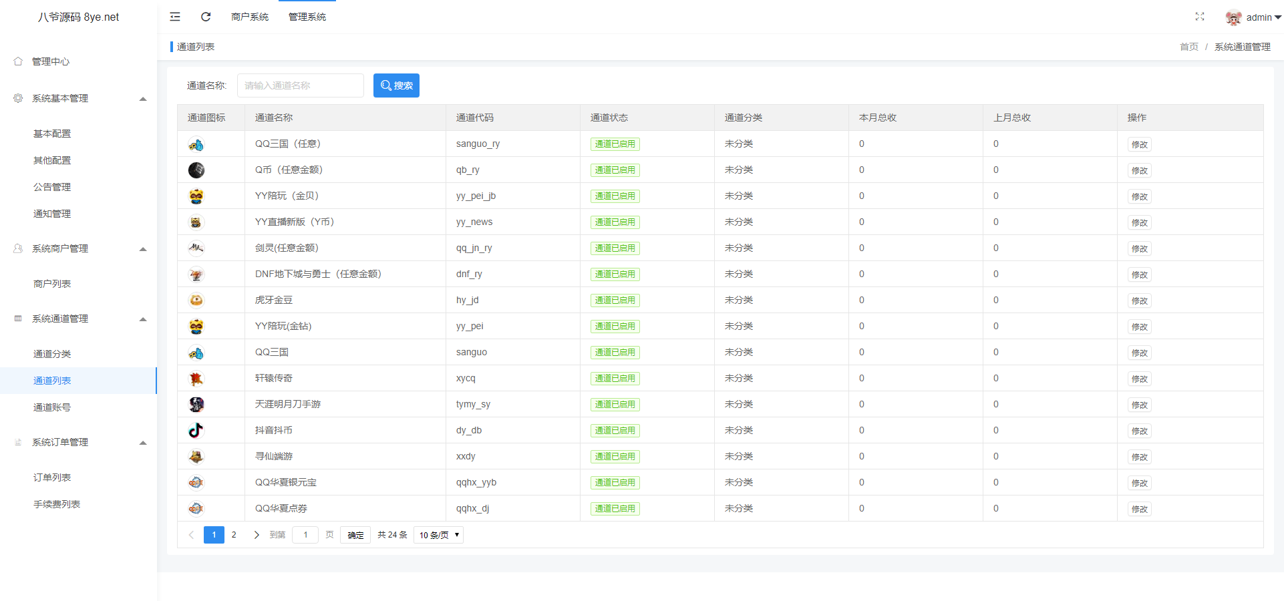The image size is (1284, 601).
Task: Click the fullscreen icon near admin avatar
Action: click(1200, 17)
